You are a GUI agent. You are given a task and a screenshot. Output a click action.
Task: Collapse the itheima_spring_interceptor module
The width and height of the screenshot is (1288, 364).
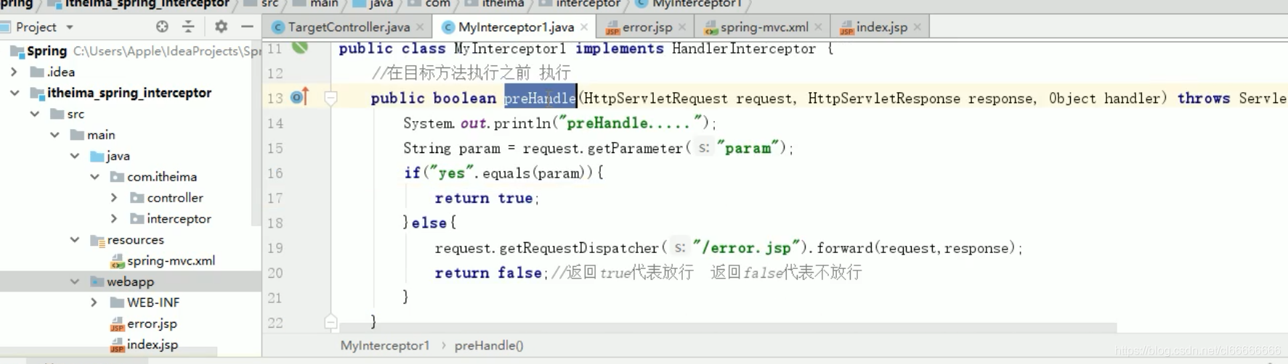click(x=15, y=93)
